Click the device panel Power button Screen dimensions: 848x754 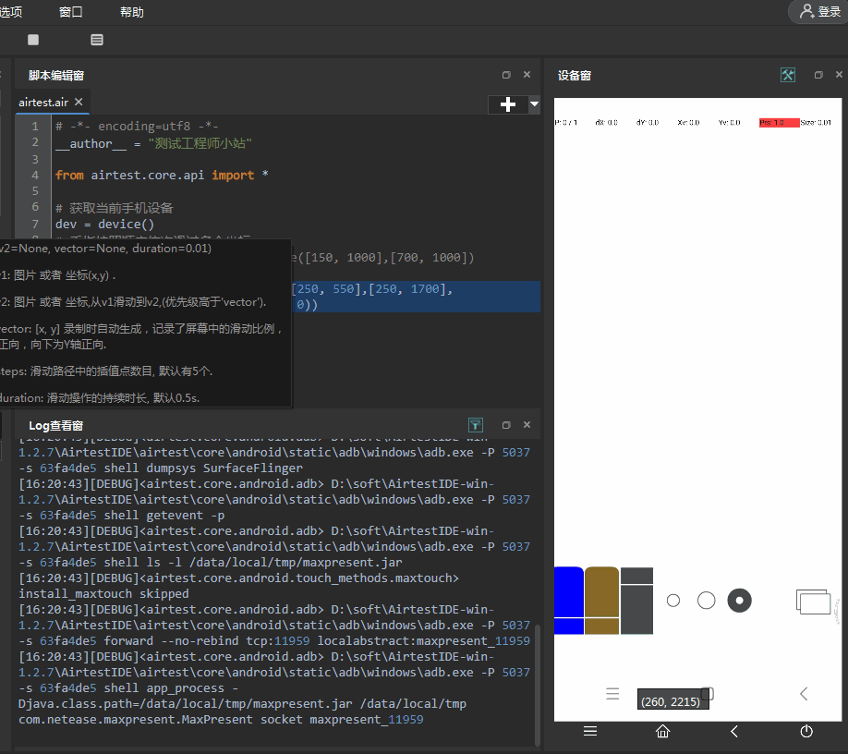pyautogui.click(x=806, y=731)
